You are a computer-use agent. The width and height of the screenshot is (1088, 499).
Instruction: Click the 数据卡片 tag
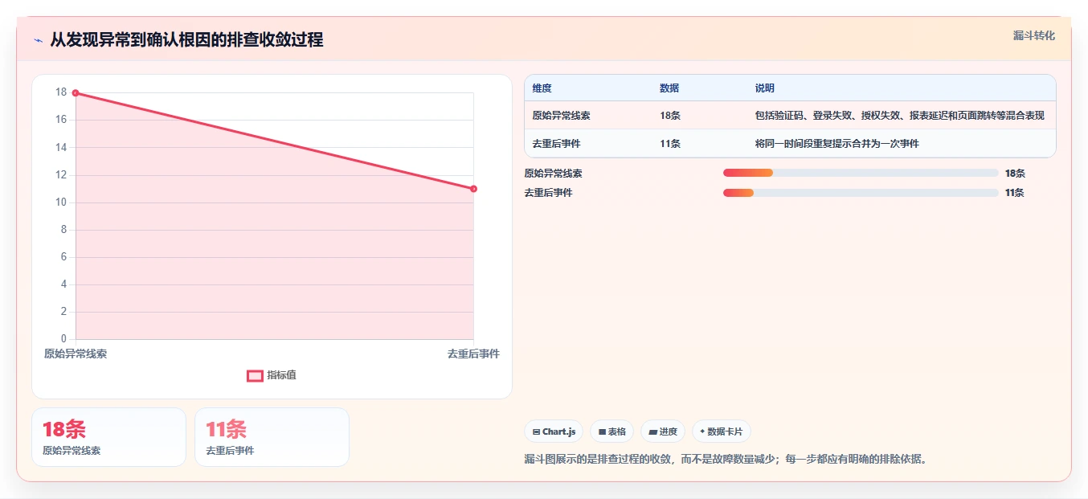pos(722,432)
